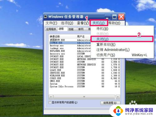Select the 抓图软件.EXE process row

tap(70, 40)
